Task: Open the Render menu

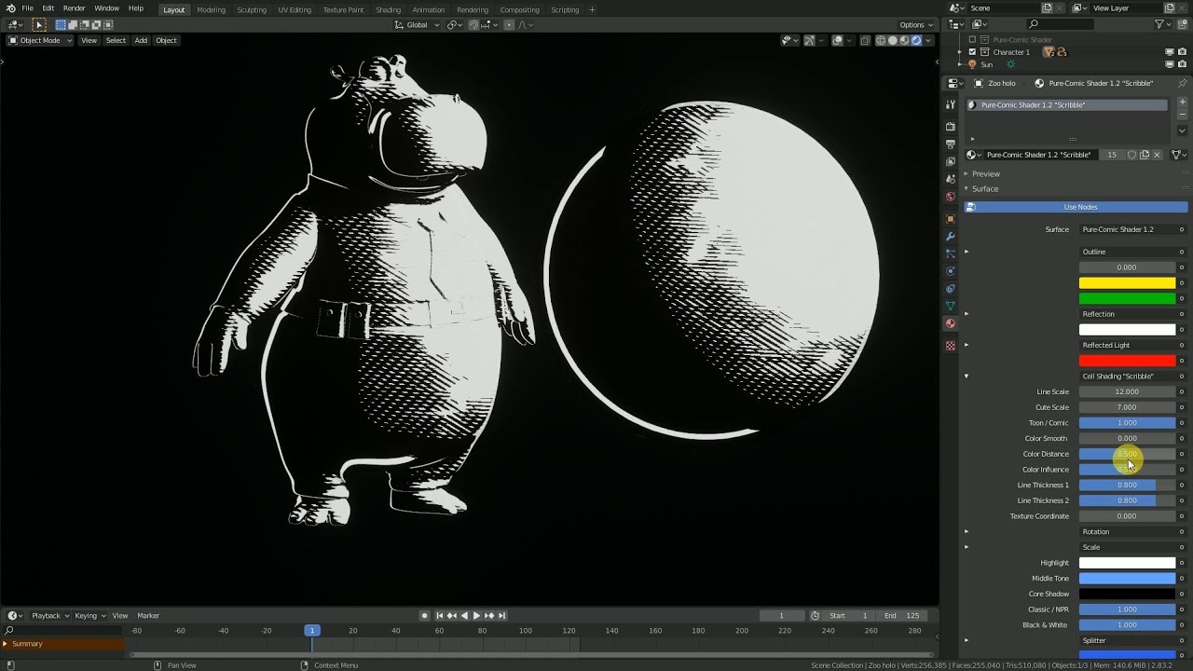Action: click(x=75, y=8)
